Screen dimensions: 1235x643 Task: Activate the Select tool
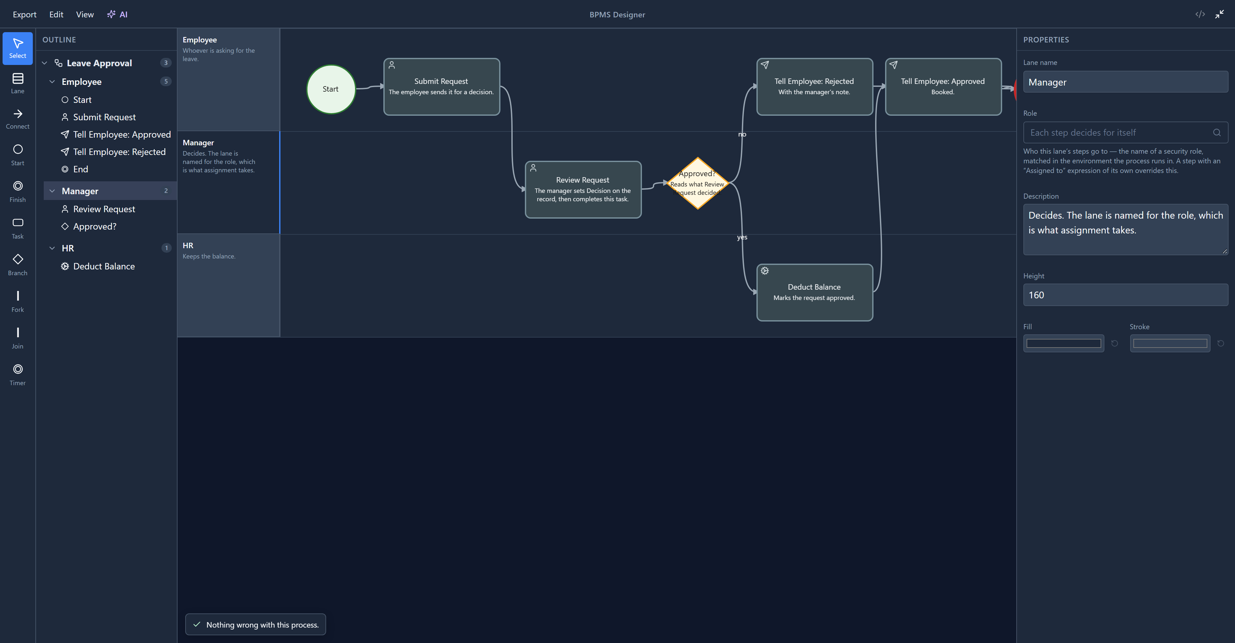coord(18,48)
